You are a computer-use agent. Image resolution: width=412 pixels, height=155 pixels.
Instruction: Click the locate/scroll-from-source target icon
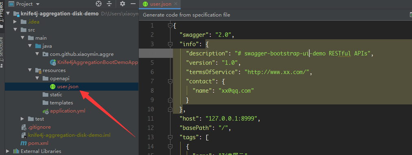tap(99, 4)
